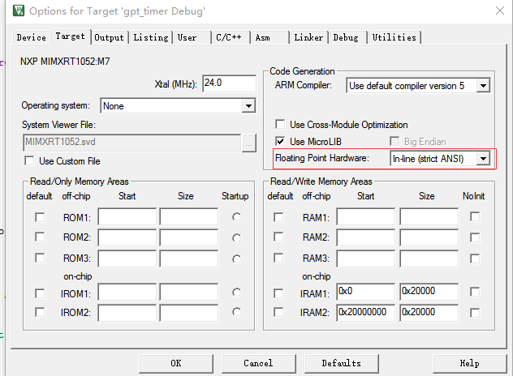Click the IRAM1 Size field showing 0x20000

coord(429,292)
